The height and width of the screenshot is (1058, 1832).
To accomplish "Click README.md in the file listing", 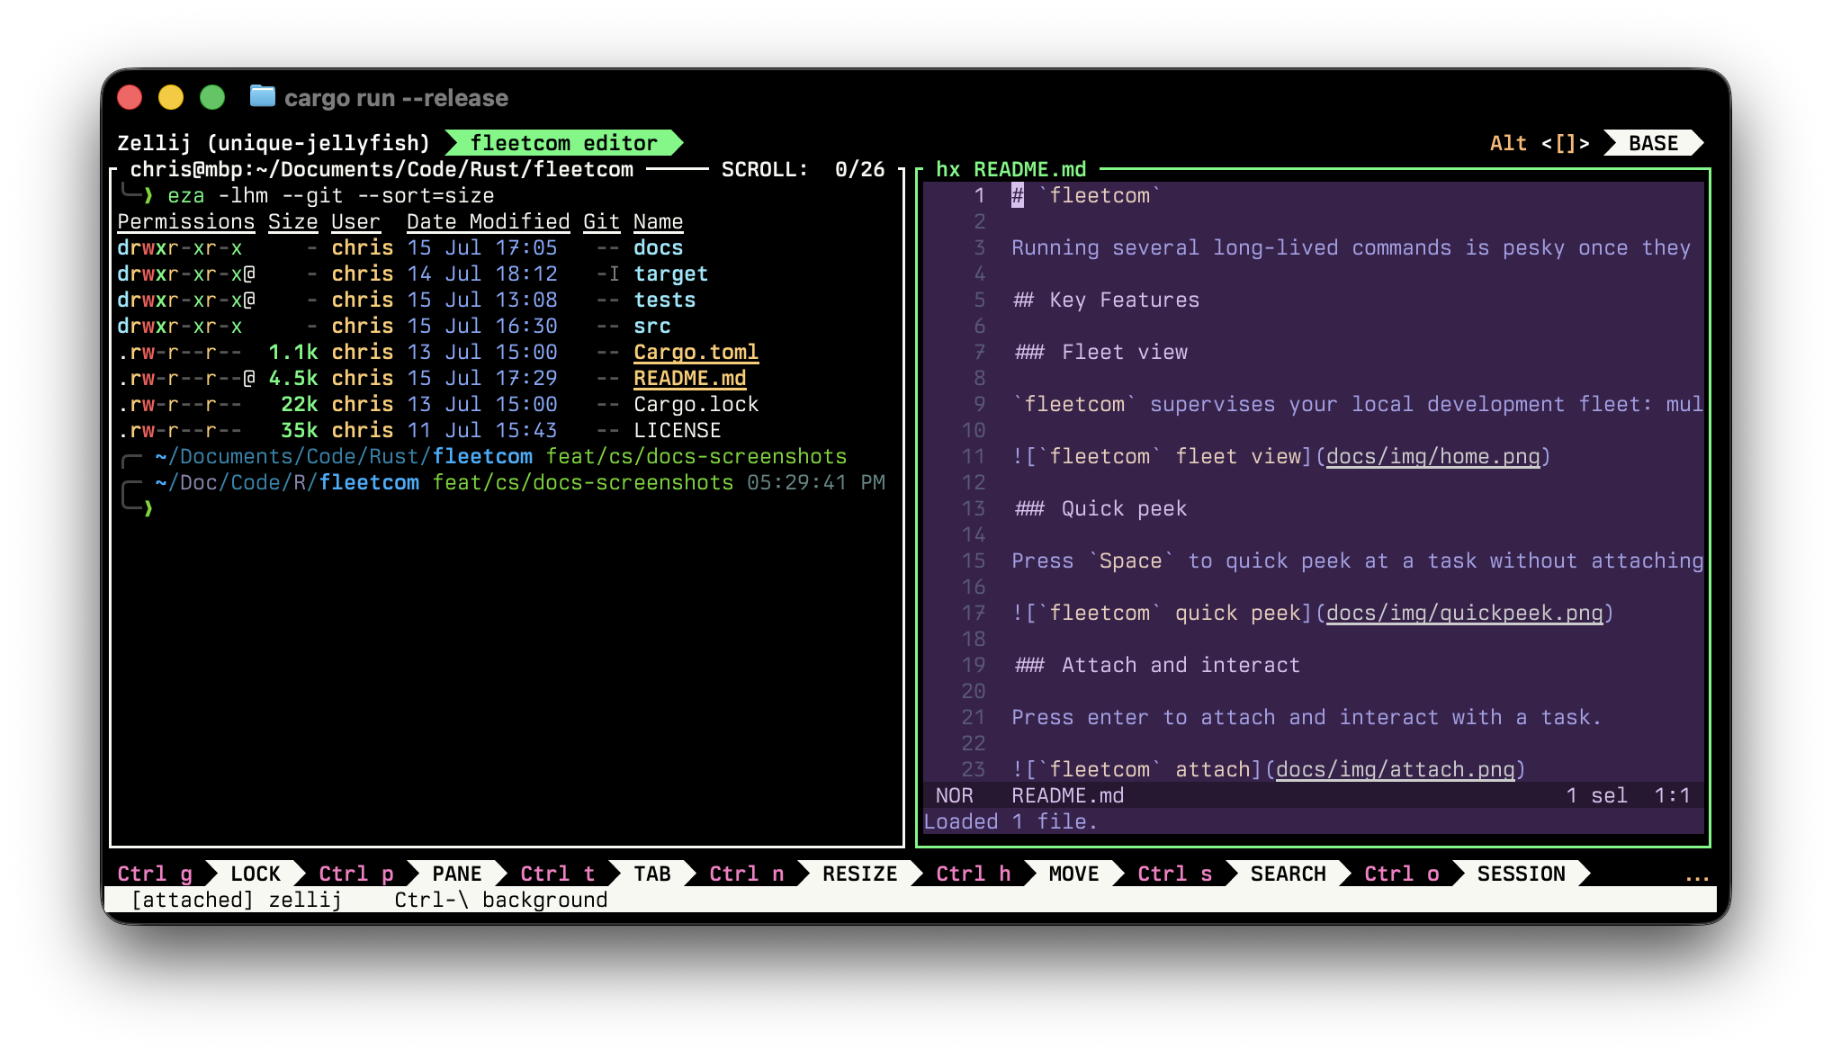I will coord(689,378).
